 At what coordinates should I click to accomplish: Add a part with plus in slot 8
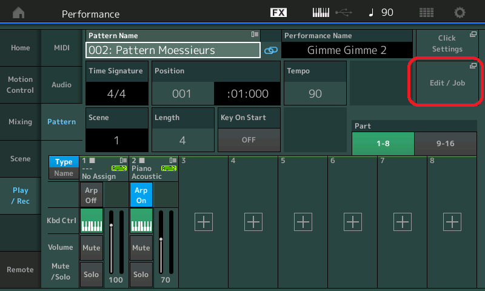pyautogui.click(x=452, y=222)
